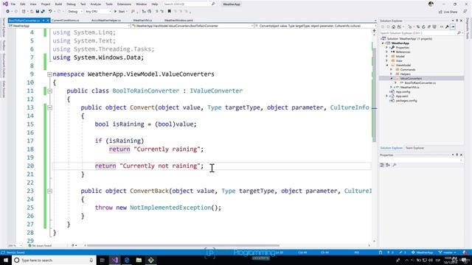
Task: Click the Visual Studio taskbar icon
Action: [115, 260]
